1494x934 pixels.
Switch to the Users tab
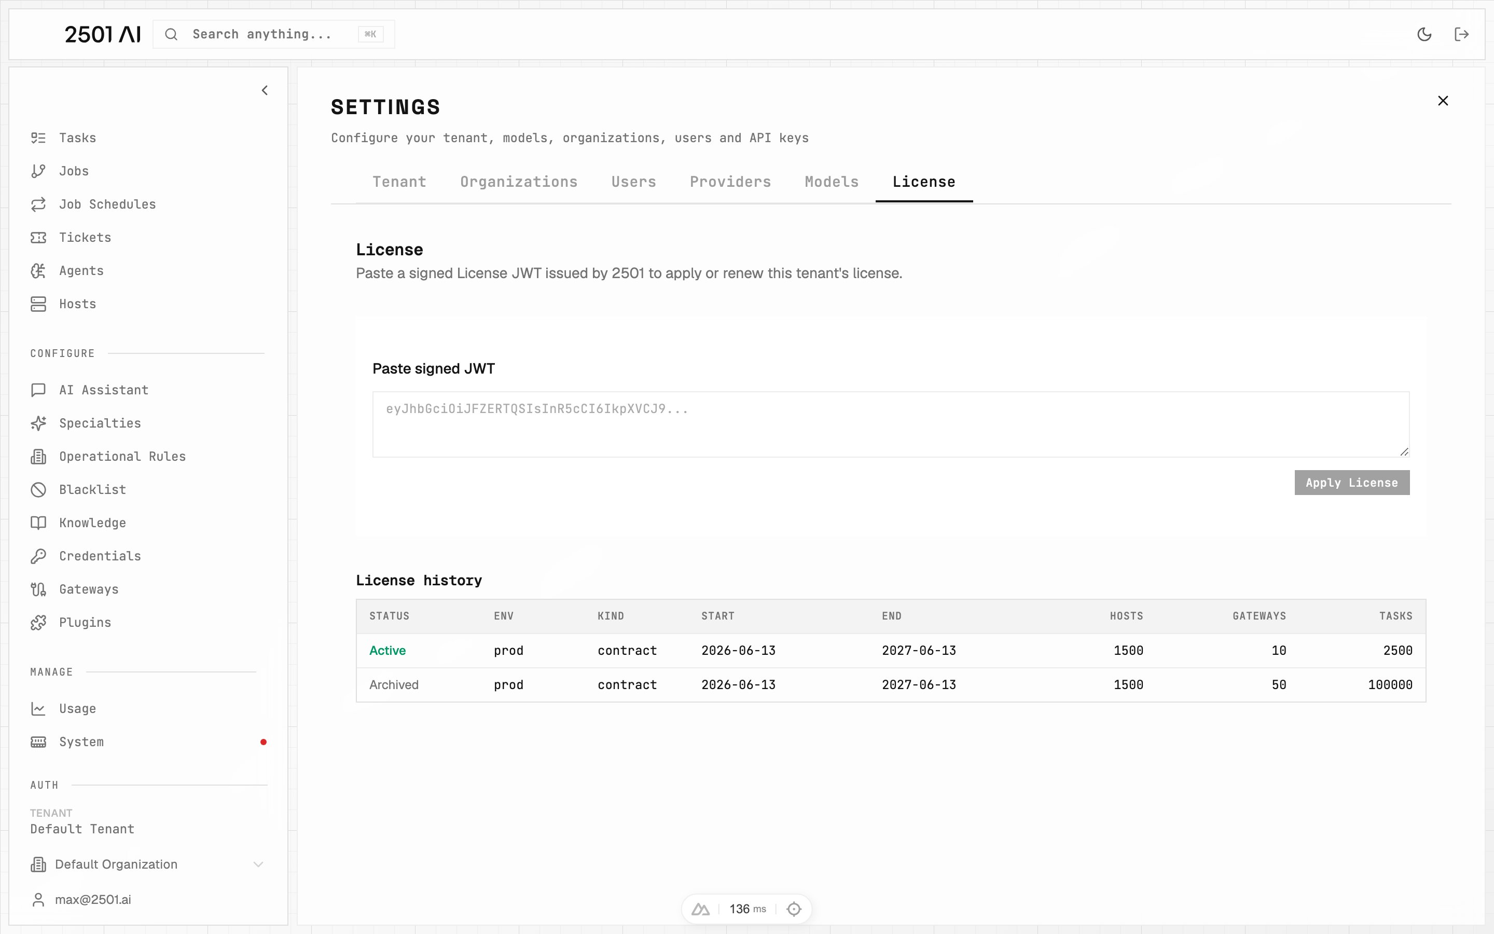(x=633, y=182)
